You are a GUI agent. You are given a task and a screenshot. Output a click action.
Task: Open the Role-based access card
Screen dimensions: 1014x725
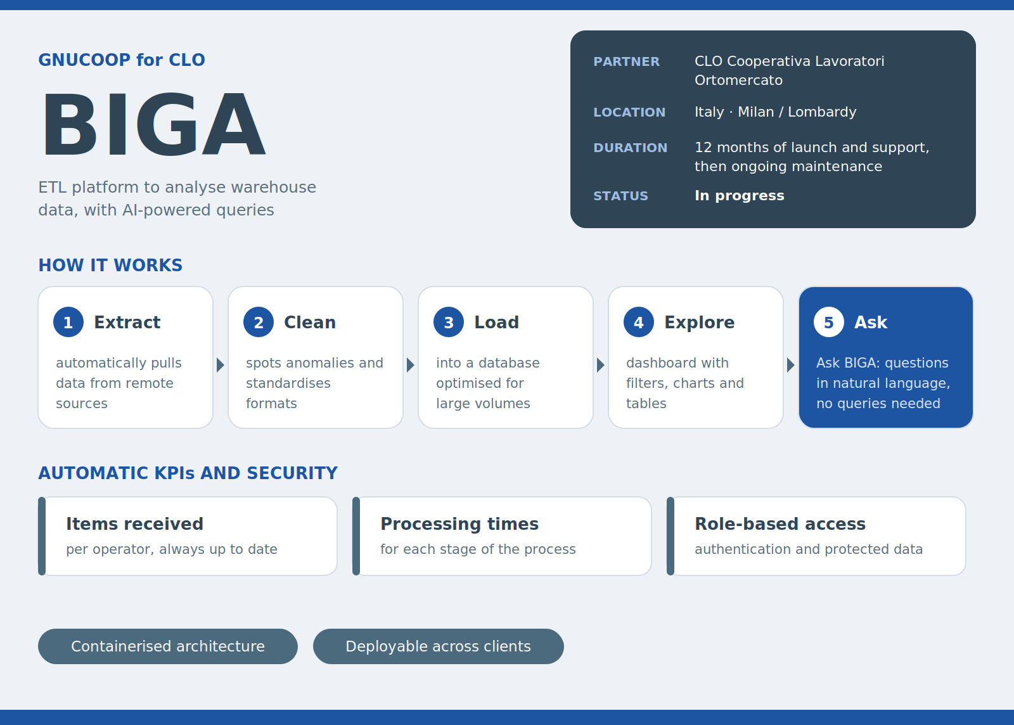tap(816, 536)
